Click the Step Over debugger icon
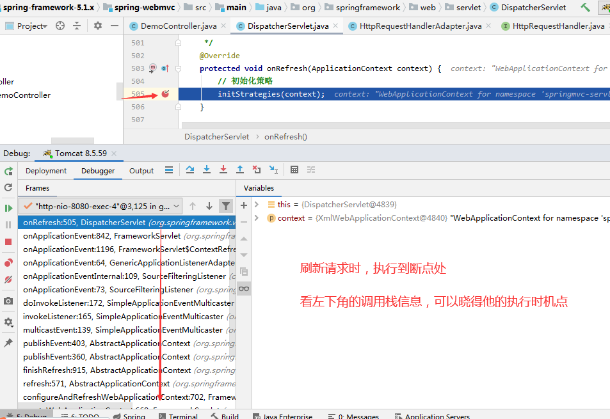This screenshot has height=419, width=610. click(x=190, y=170)
